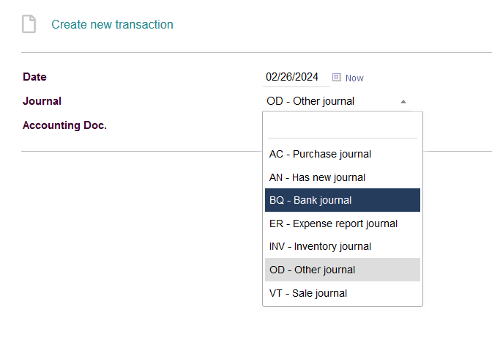Click the divider line under the page title

coord(256,53)
